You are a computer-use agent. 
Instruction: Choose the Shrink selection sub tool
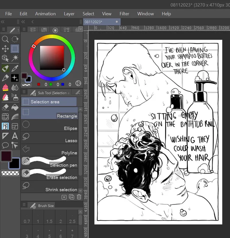(x=50, y=187)
